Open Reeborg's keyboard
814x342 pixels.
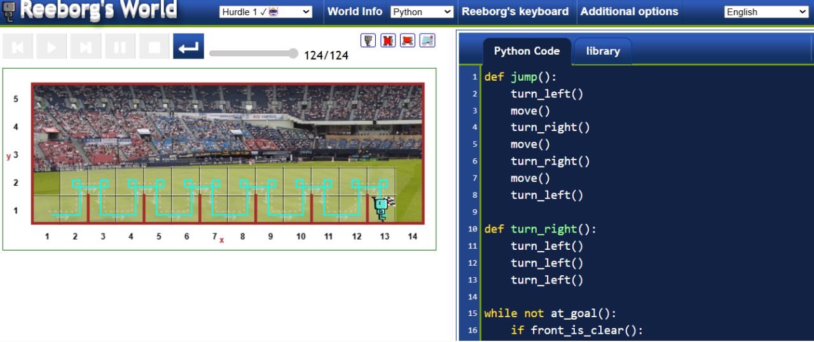coord(515,11)
